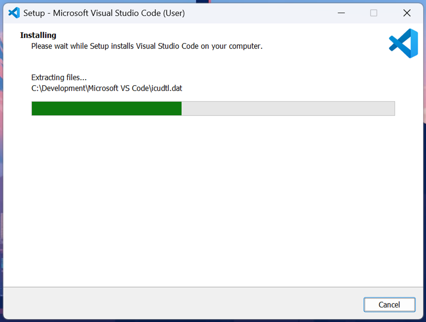The width and height of the screenshot is (426, 322).
Task: Click the VS Code icon in title bar
Action: tap(14, 13)
